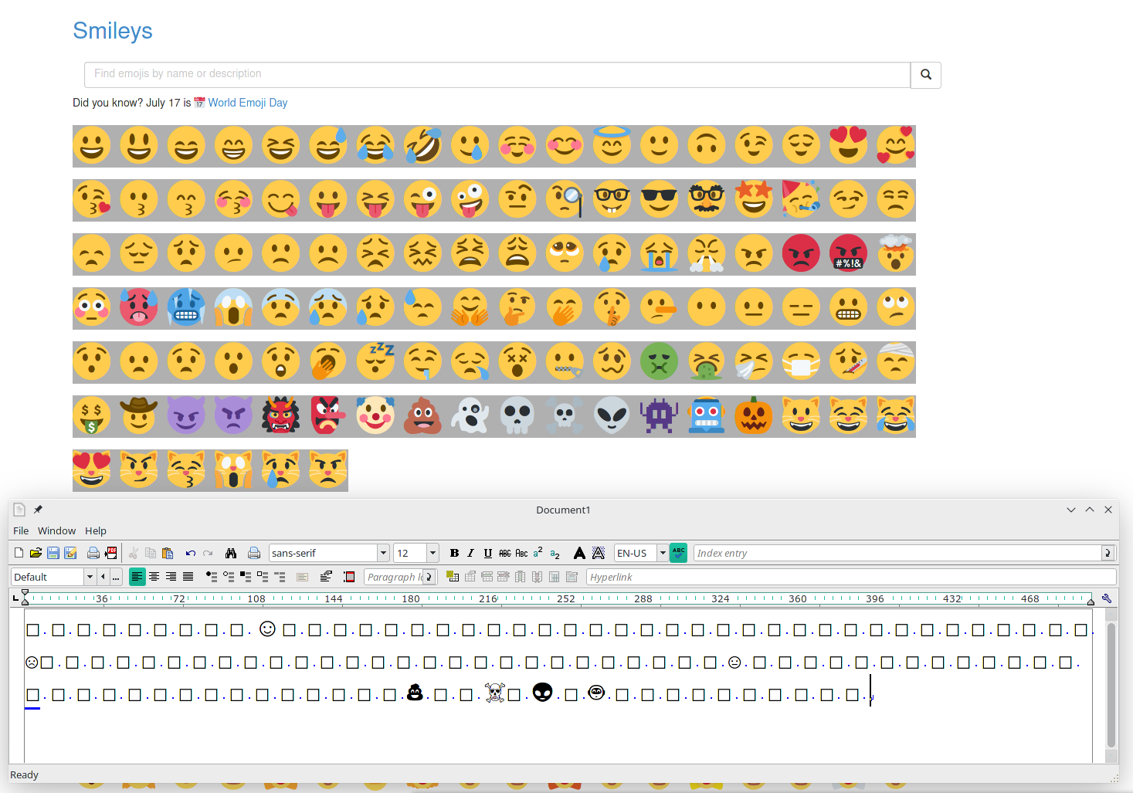This screenshot has width=1133, height=793.
Task: Open the Help menu
Action: 96,530
